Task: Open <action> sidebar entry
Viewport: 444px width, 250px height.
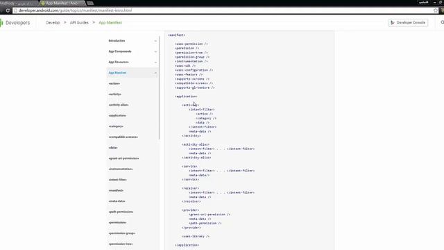Action: [114, 83]
